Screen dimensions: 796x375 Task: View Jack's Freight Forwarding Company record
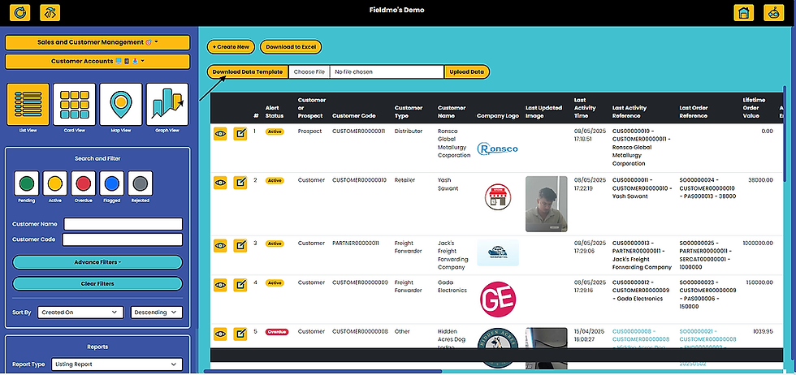pos(220,246)
